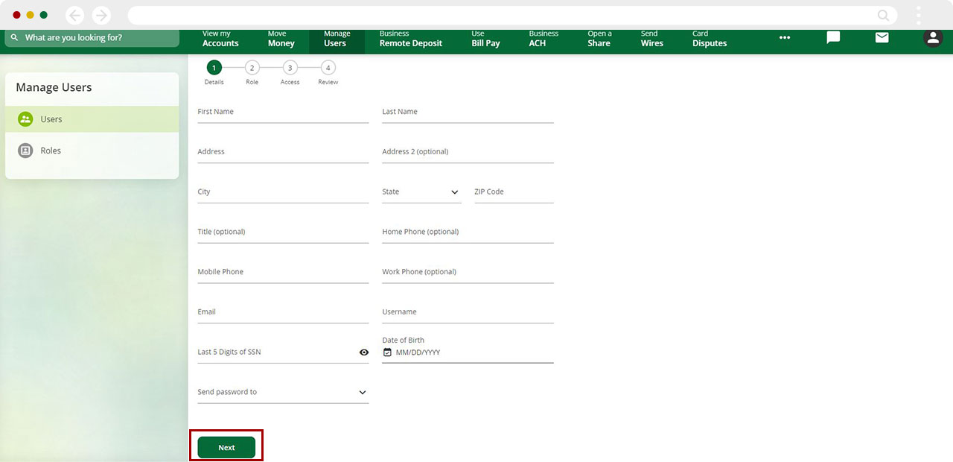Click the Users sidebar icon
This screenshot has height=462, width=953.
pos(25,119)
